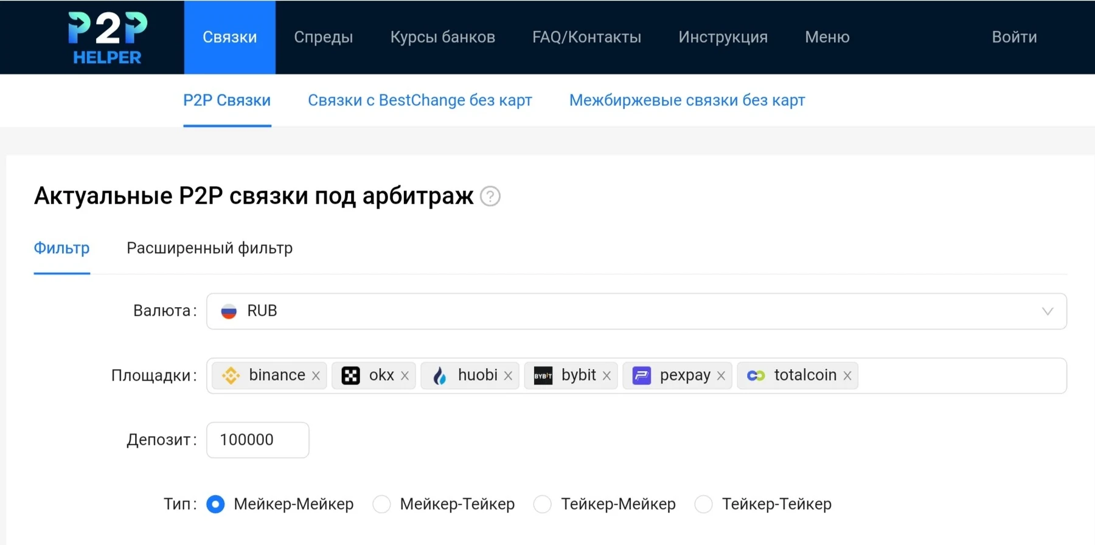Select Мейкер-Мейкер type radio button
Viewport: 1095px width, 545px height.
(215, 504)
